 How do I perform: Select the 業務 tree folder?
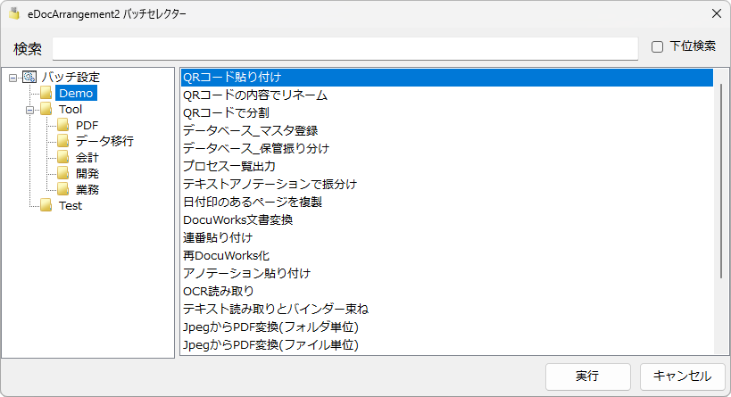[87, 189]
